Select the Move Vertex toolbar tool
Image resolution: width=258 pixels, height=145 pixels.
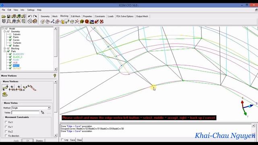tap(67, 21)
